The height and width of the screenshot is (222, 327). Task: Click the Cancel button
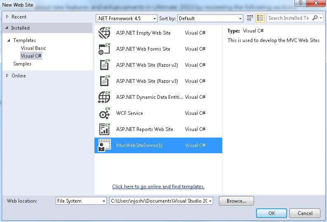pos(305,213)
